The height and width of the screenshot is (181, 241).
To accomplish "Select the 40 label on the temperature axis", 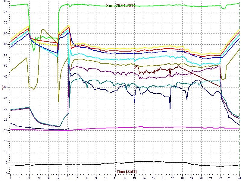I will 5,87.
